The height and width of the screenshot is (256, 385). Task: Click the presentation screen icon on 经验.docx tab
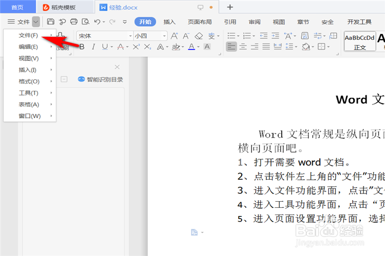point(200,7)
